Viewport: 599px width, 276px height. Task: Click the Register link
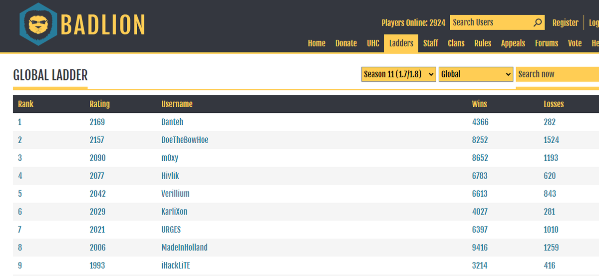pyautogui.click(x=566, y=22)
